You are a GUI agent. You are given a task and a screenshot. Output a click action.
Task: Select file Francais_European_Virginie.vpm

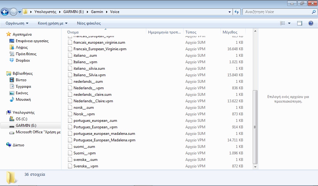(100, 49)
